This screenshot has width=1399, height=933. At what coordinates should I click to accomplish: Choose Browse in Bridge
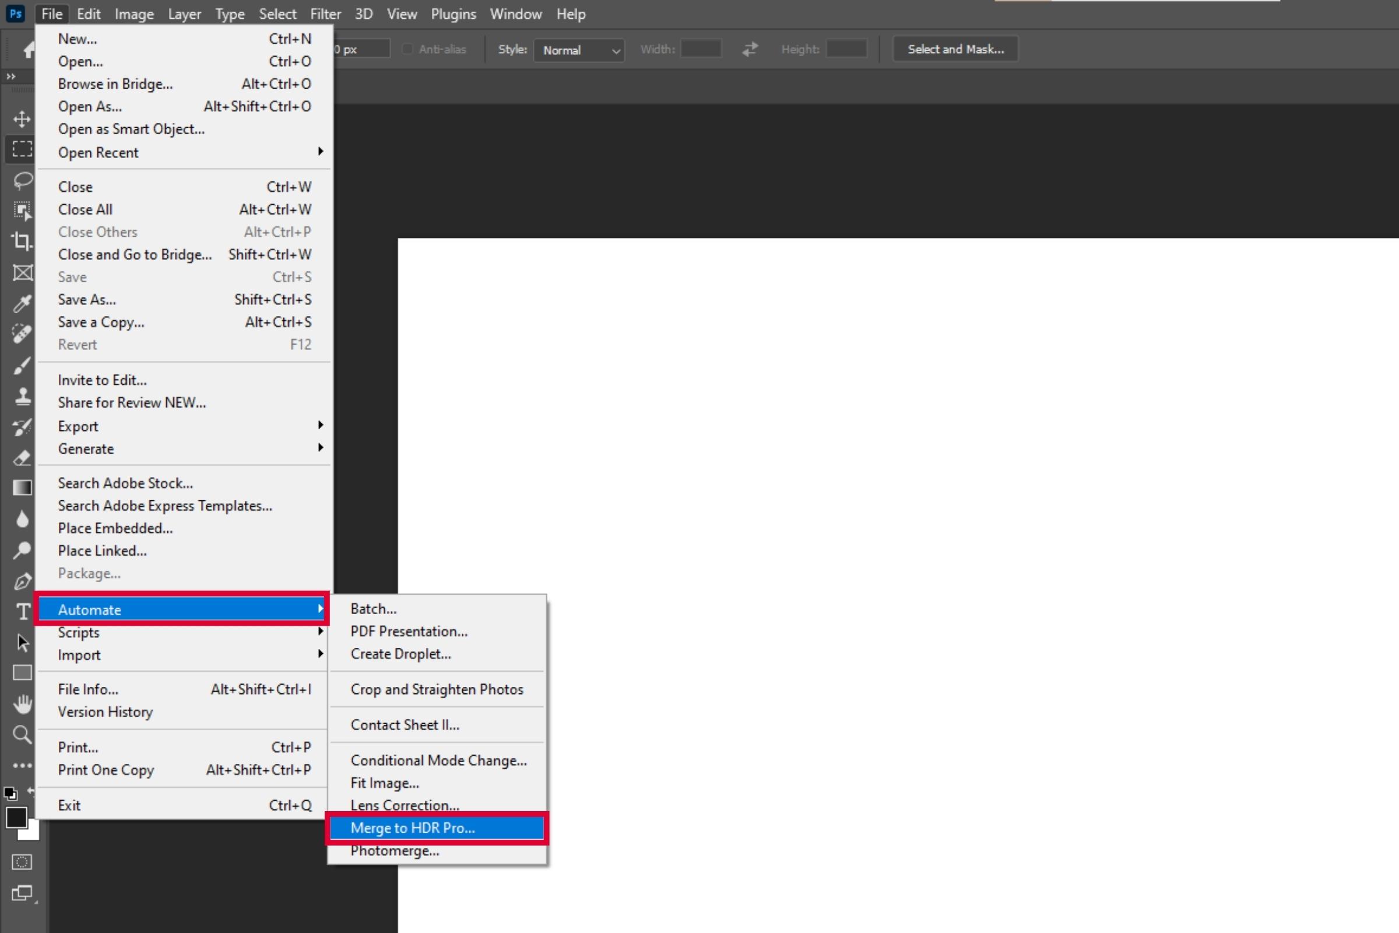[184, 84]
